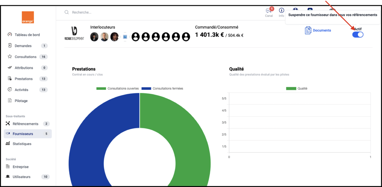Screen dimensions: 382x187
Task: Toggle the Consultations fermées legend swatch
Action: (146, 89)
